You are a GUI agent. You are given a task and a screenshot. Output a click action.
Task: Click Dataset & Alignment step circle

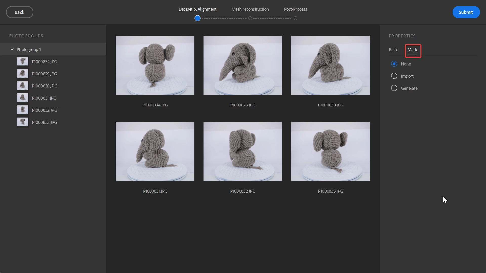point(197,18)
